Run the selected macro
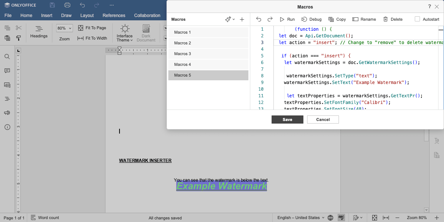 point(287,19)
